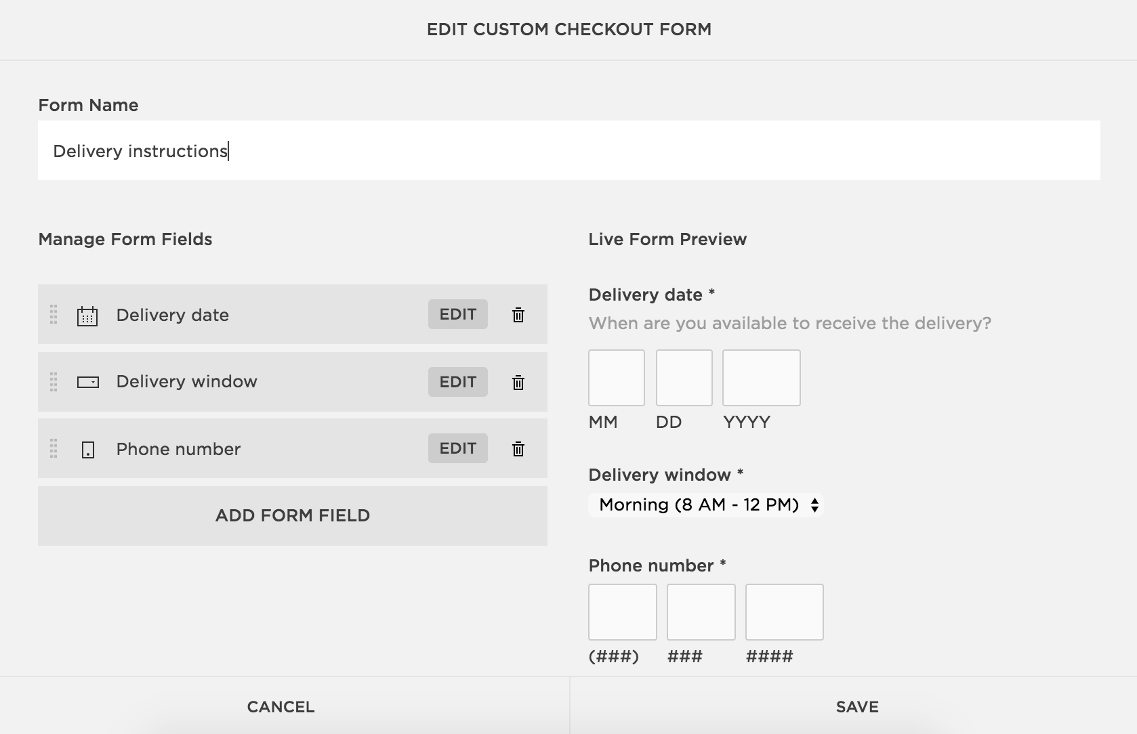Image resolution: width=1137 pixels, height=734 pixels.
Task: Click trash icon for Phone number
Action: [518, 449]
